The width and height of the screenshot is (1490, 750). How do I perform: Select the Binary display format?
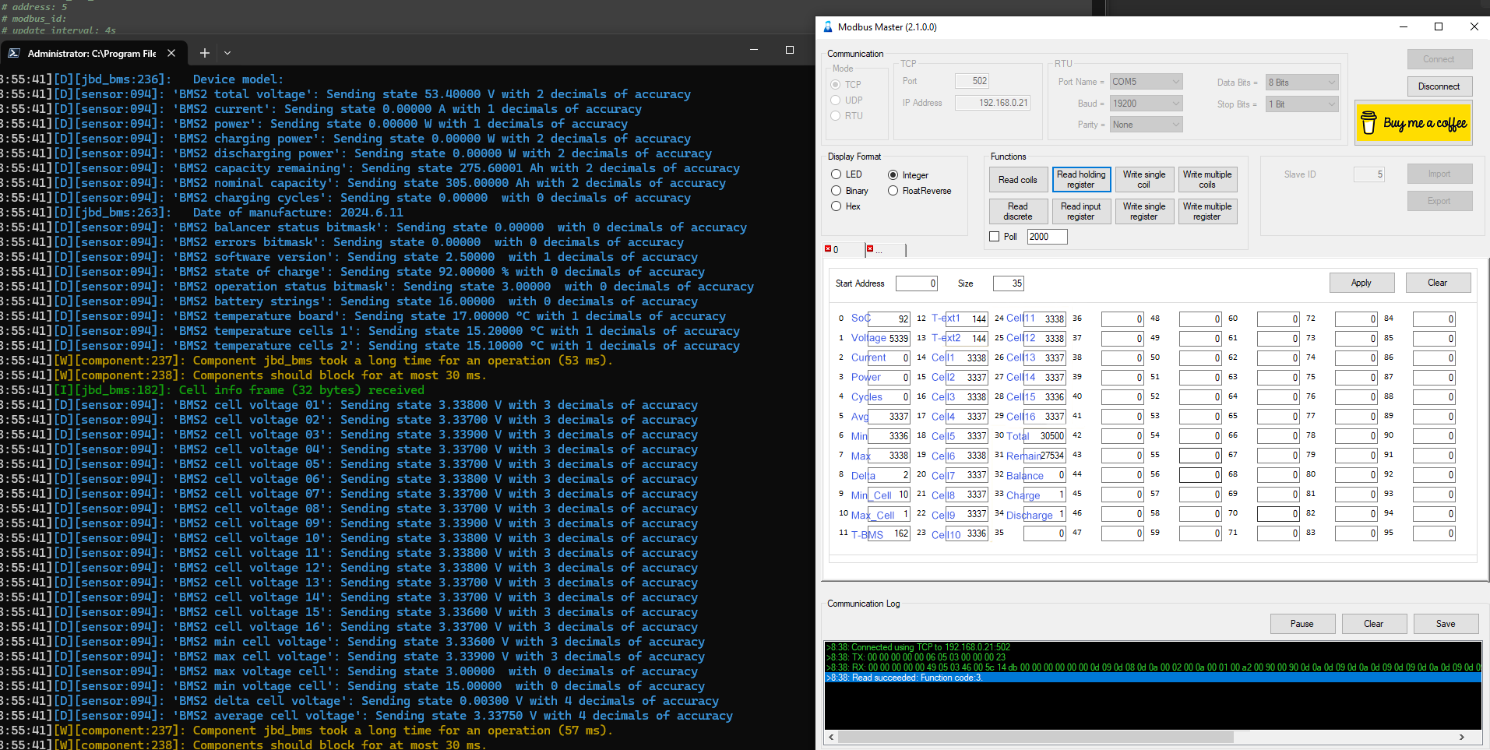(x=836, y=191)
